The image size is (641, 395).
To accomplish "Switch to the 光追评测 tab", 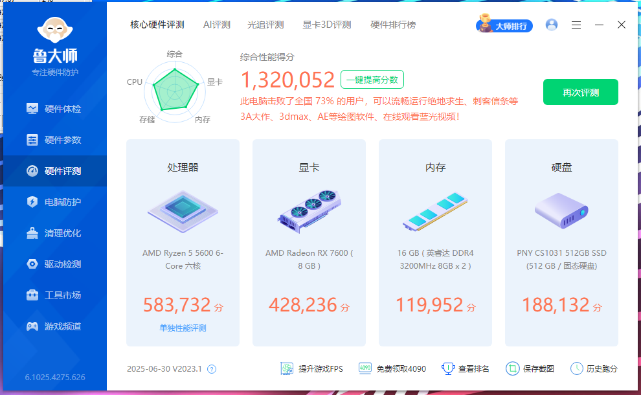I will click(x=265, y=25).
